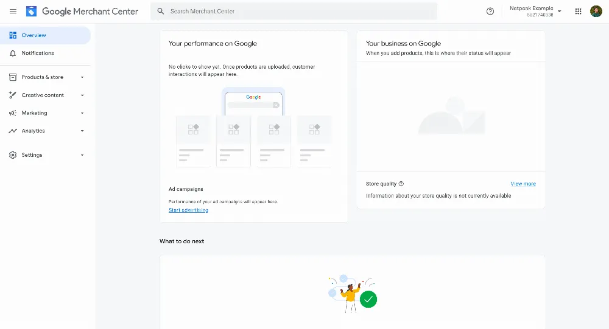
Task: Open the Marketing menu
Action: tap(45, 113)
